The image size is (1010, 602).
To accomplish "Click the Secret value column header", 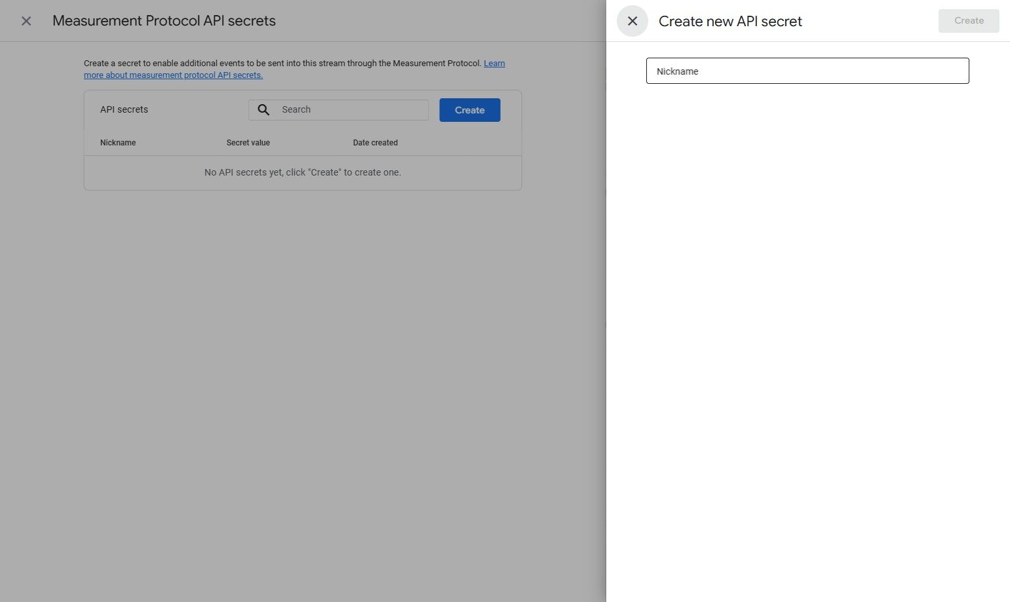I will pos(248,142).
